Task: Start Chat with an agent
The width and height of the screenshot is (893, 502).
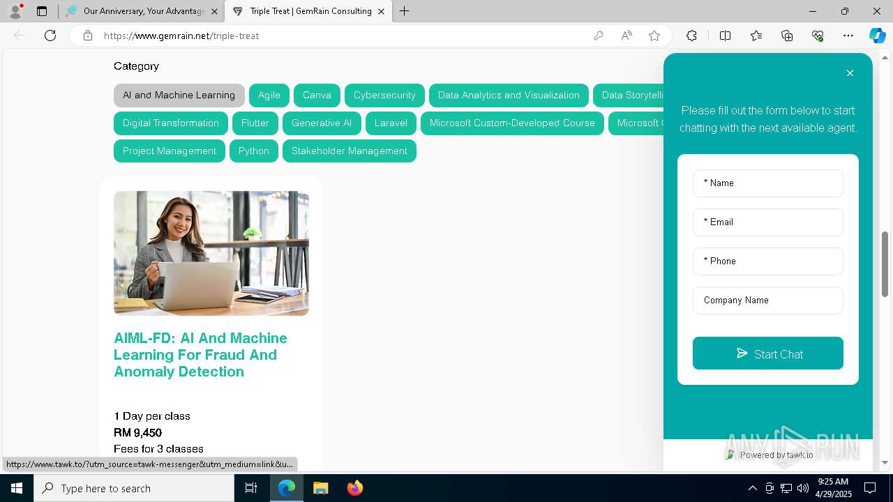Action: (x=768, y=353)
